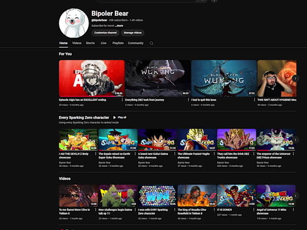
Task: Open I had to quit this boss title
Action: [x=204, y=100]
